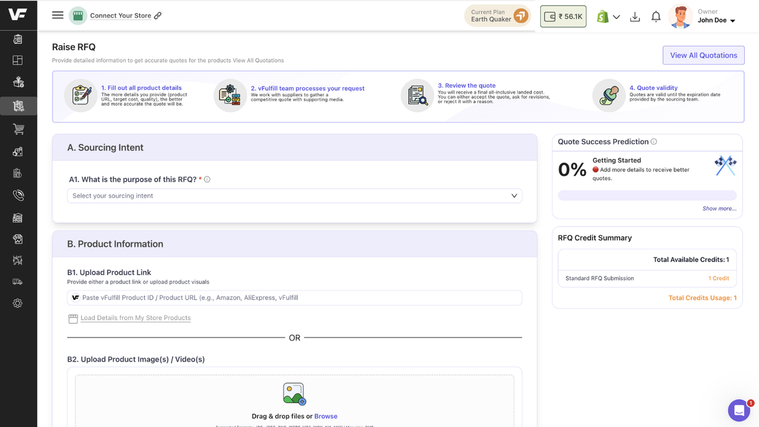
Task: Open the chat support bubble
Action: coord(739,410)
